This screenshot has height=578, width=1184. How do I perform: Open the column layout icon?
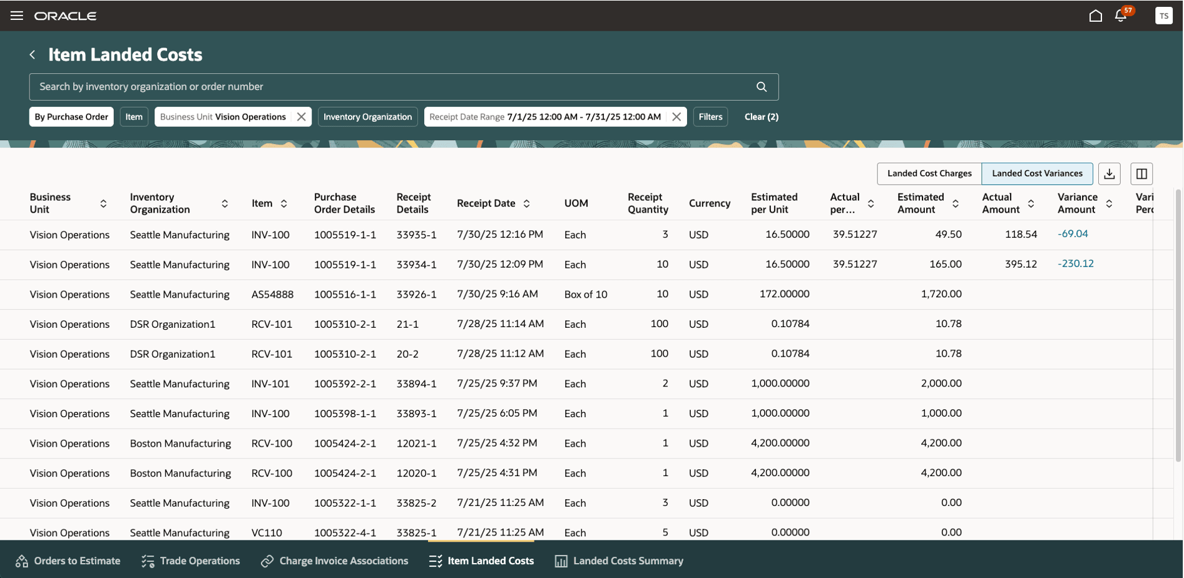(1141, 174)
